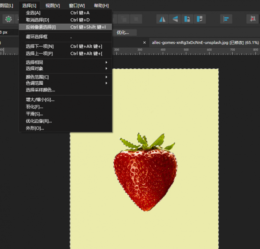Switch to allec-gomes unsplash.jpg document tab
This screenshot has width=260, height=249.
pyautogui.click(x=205, y=43)
